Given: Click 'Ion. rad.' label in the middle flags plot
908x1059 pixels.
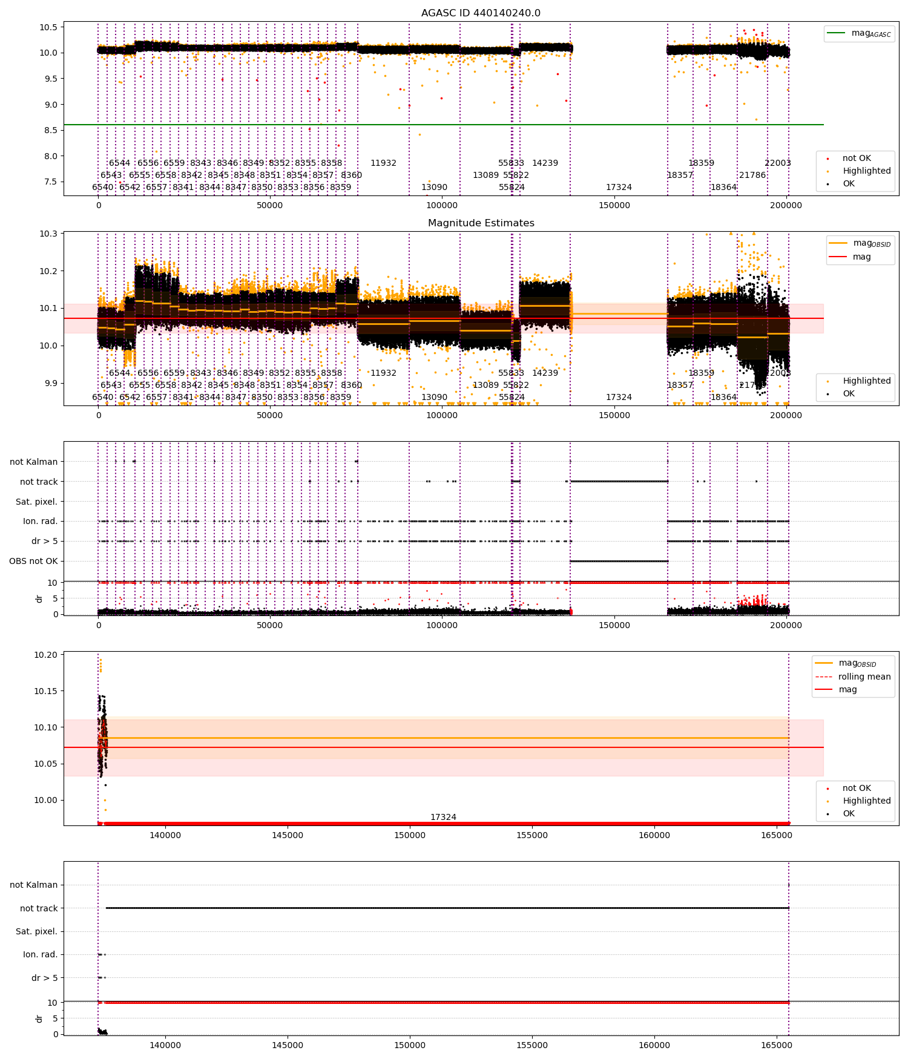Looking at the screenshot, I should click(41, 521).
